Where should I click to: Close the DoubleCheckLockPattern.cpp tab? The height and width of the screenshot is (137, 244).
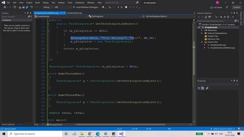click(64, 13)
